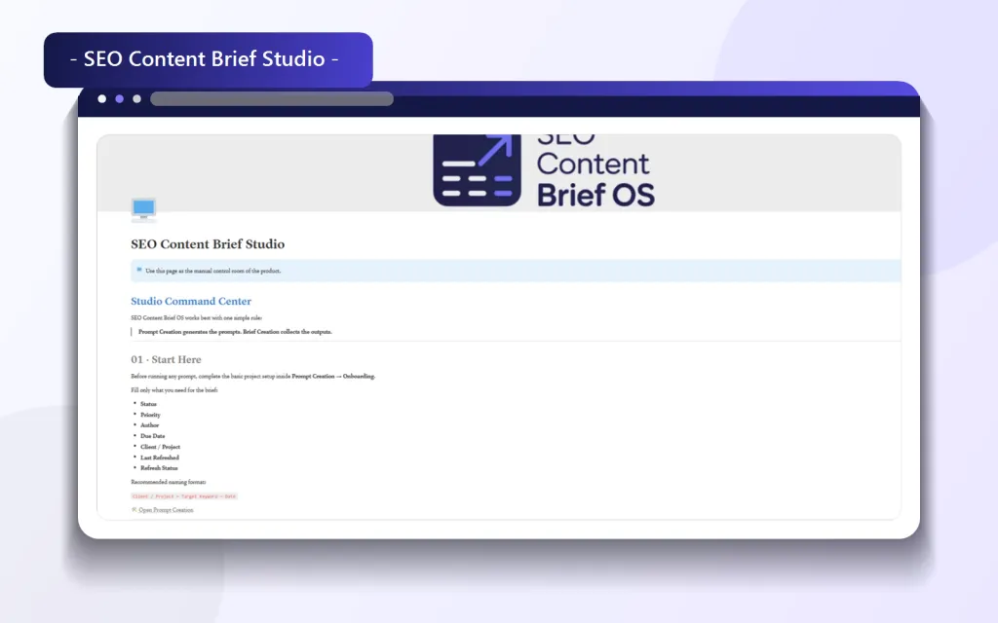The image size is (998, 623).
Task: Click the icon before Open Prompt Creation
Action: click(134, 510)
